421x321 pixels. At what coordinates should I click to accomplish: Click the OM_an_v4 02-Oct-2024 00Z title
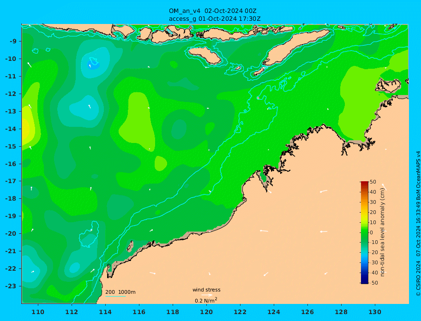tap(212, 11)
